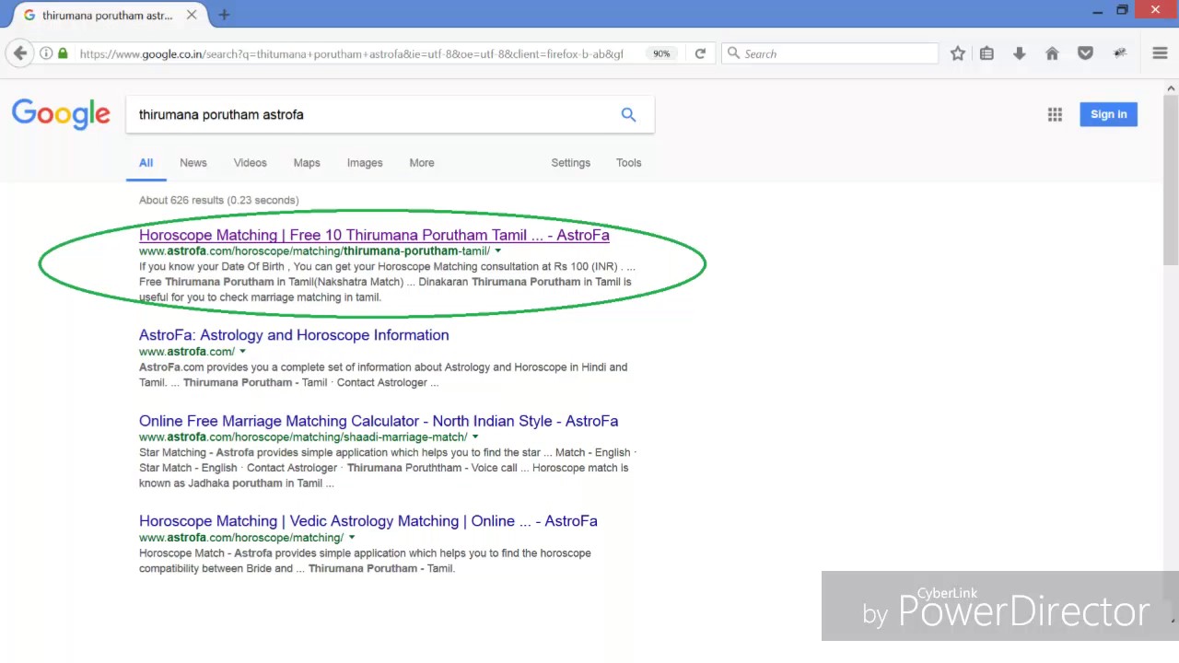Click the green URL www.astrofa.com/horoscope/matching/thirumana-porutham-tamil/
Screen dimensions: 1179x663
coord(314,250)
